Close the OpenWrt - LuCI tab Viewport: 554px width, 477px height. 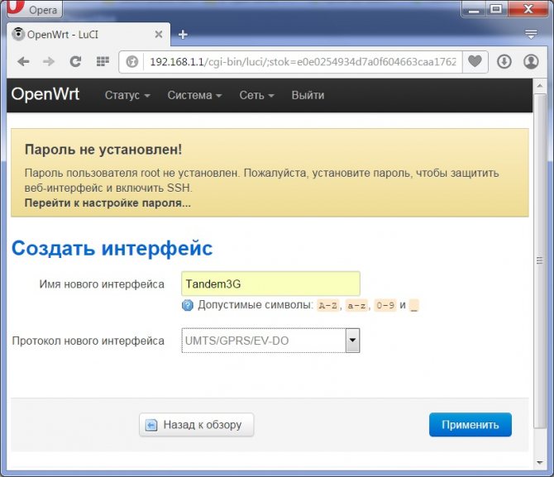click(x=159, y=34)
